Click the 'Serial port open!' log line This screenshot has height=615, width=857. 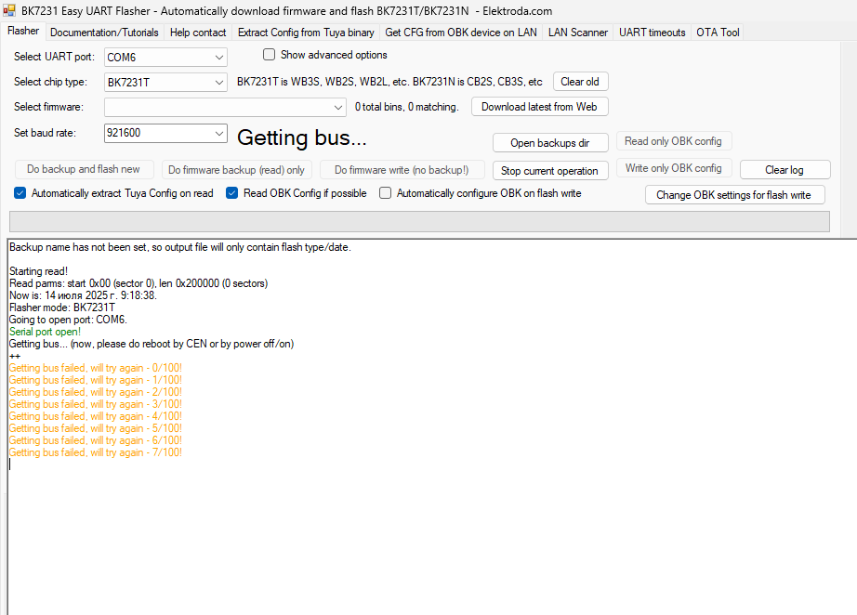point(45,332)
